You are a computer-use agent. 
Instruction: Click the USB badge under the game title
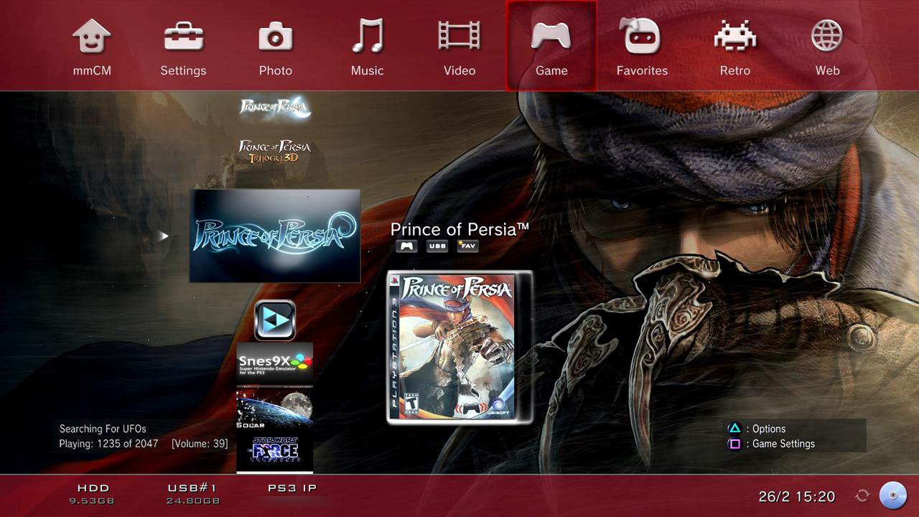pos(437,246)
